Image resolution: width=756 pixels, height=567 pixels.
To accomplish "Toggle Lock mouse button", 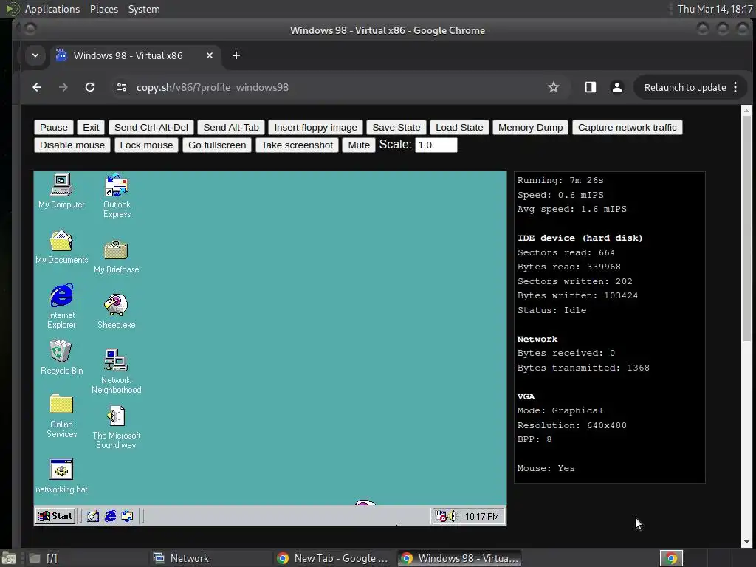I will (x=146, y=145).
